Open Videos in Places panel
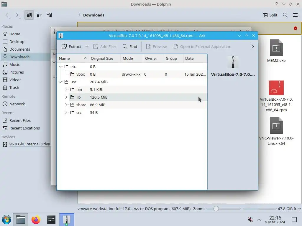This screenshot has height=226, width=302. click(25, 80)
